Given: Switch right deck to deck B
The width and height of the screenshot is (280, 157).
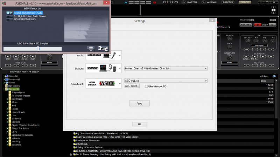Looking at the screenshot, I should [257, 25].
